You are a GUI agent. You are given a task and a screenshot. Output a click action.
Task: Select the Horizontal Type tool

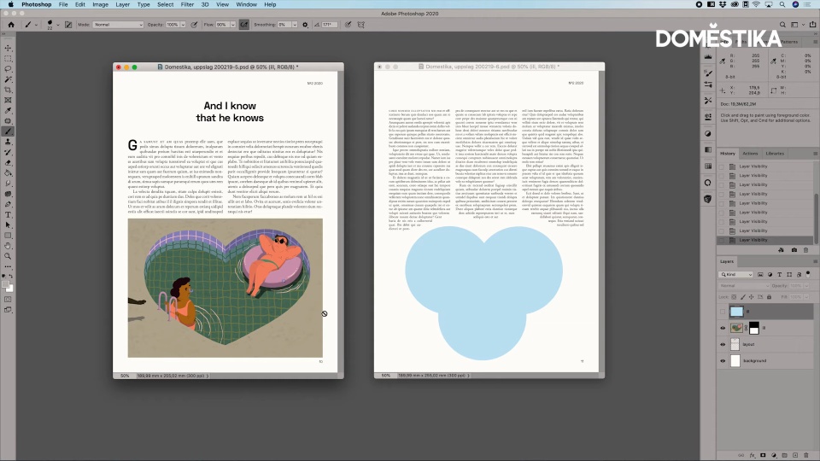(9, 214)
